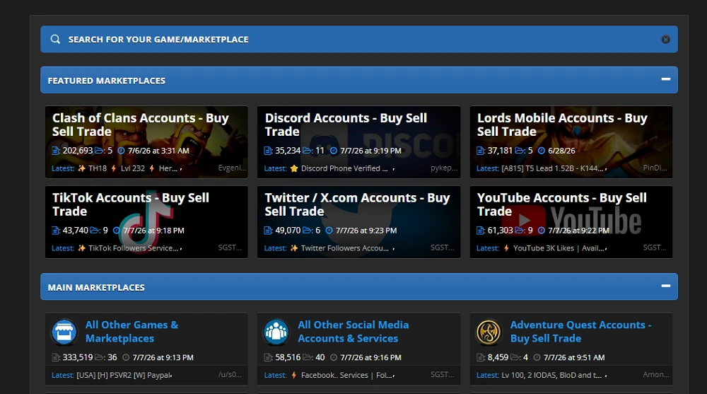Click subforum folder icon in Clash of Clans card
Image resolution: width=707 pixels, height=394 pixels.
pyautogui.click(x=99, y=151)
